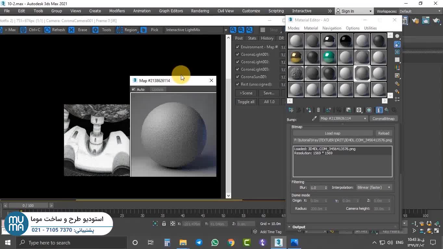Click the eyedropper pick-material icon
Screen dimensions: 443x249
314,119
